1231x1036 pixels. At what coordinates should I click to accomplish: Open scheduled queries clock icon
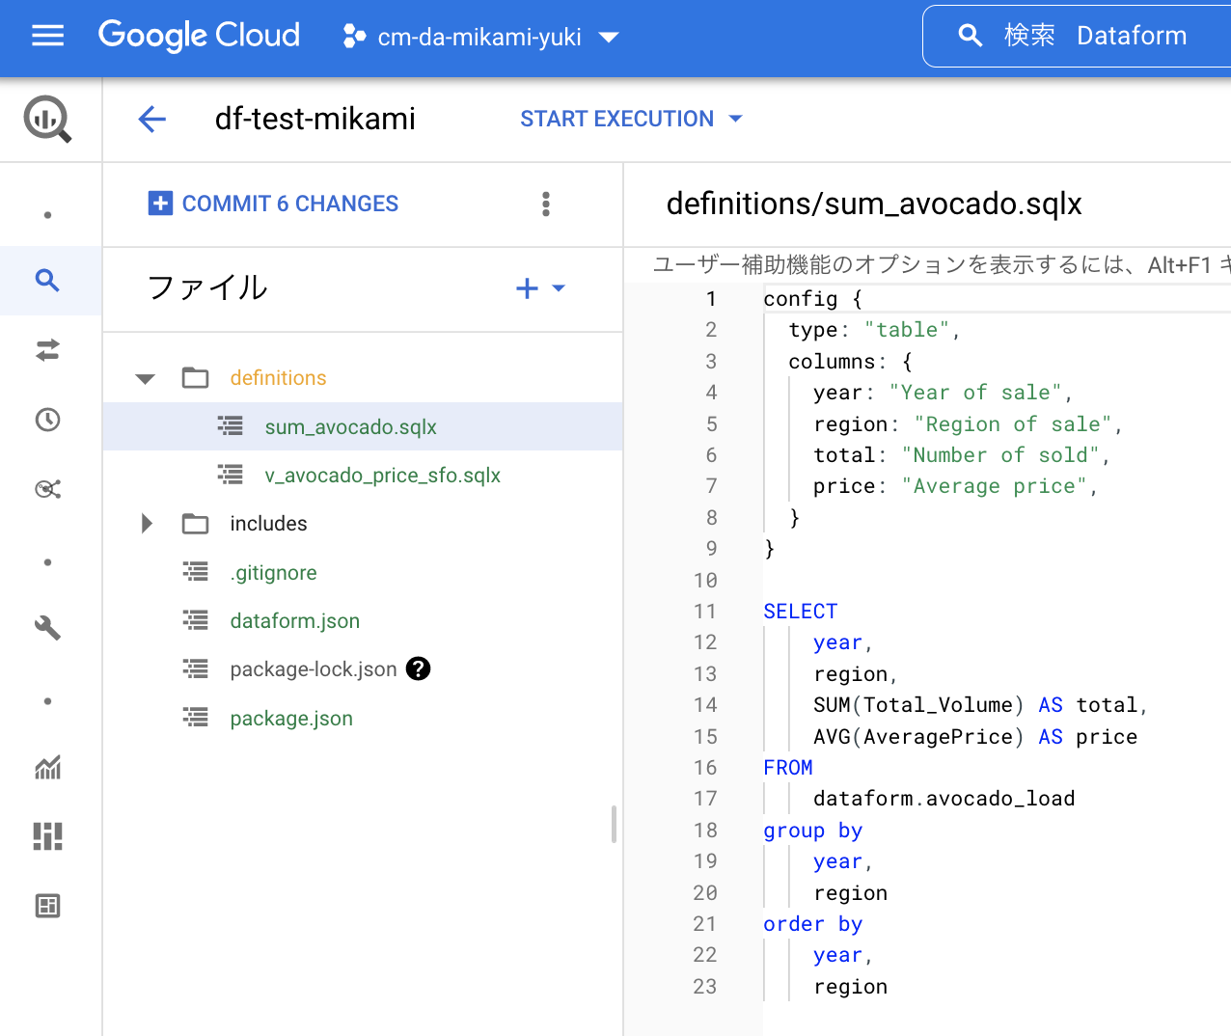47,420
